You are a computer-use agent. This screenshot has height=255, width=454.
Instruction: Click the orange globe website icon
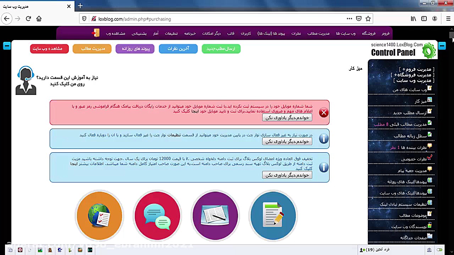(x=99, y=215)
